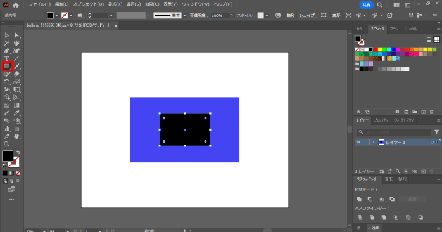The image size is (442, 232).
Task: Select the Scale tool
Action: pos(16,82)
